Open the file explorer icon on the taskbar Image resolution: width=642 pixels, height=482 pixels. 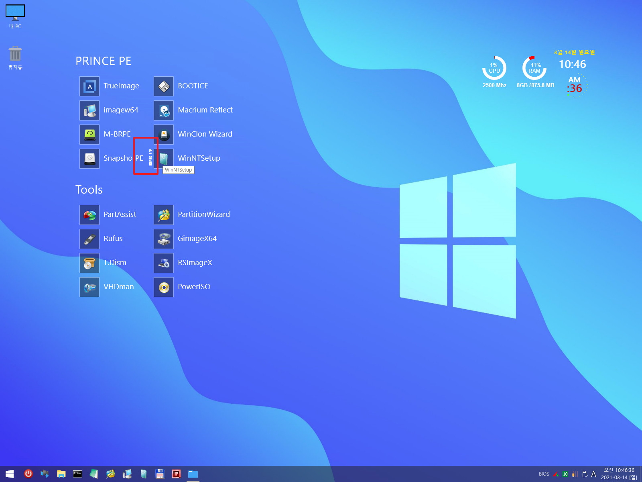(x=61, y=474)
